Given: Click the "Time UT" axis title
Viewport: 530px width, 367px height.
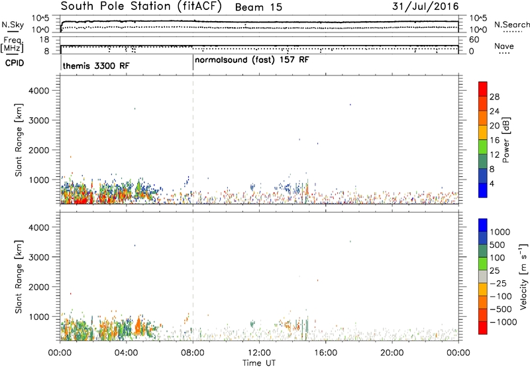Looking at the screenshot, I should point(259,363).
